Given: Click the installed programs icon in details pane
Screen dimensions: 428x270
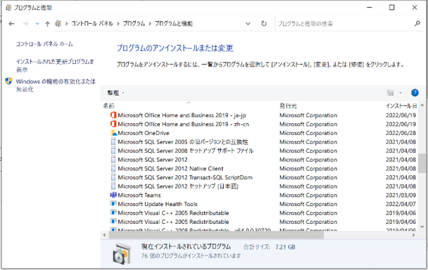Looking at the screenshot, I should [x=122, y=254].
